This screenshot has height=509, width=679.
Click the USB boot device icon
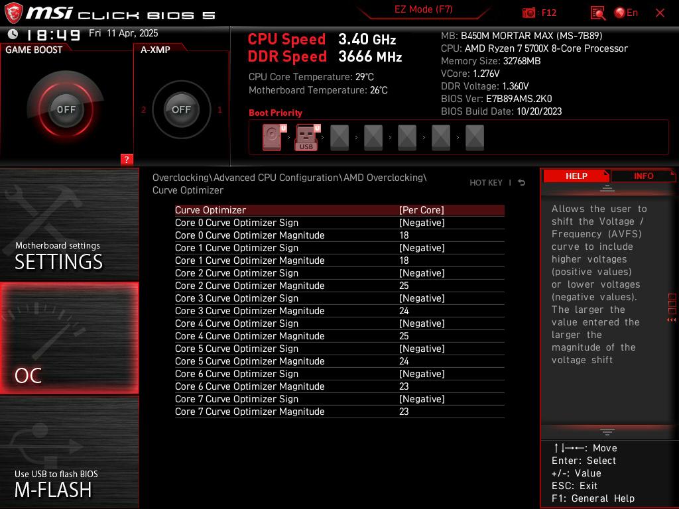pos(306,137)
